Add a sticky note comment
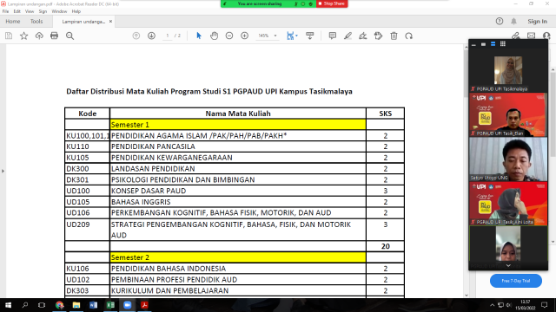The width and height of the screenshot is (556, 312). coord(332,36)
